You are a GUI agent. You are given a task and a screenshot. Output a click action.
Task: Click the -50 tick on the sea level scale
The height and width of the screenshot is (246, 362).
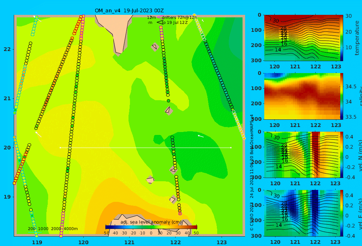pyautogui.click(x=106, y=233)
